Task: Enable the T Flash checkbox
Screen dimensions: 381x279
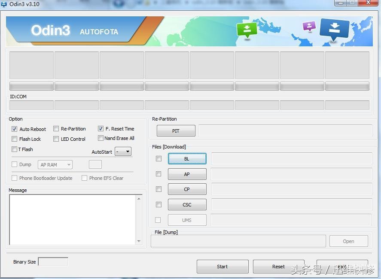Action: pos(14,149)
